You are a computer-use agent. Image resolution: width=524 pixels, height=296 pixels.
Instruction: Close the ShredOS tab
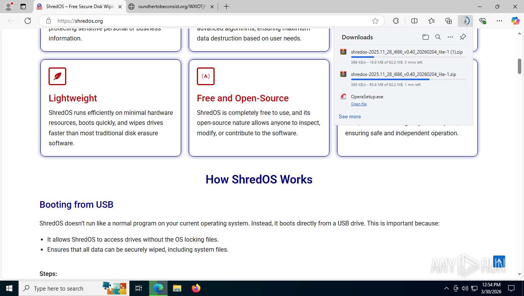(120, 7)
